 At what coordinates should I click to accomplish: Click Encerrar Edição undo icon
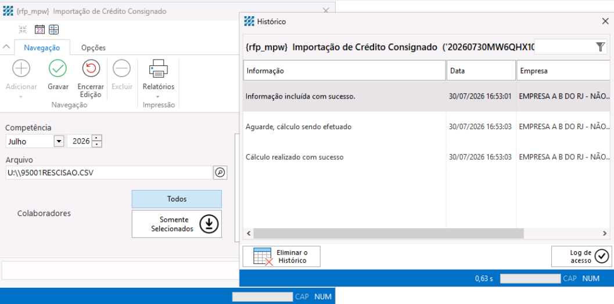91,69
